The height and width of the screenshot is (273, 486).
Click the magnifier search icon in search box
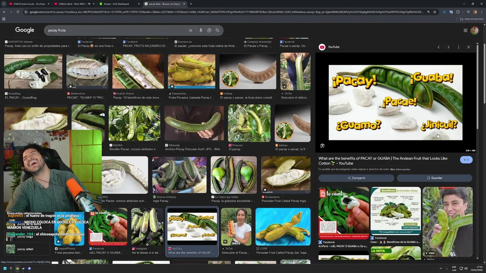coord(218,30)
